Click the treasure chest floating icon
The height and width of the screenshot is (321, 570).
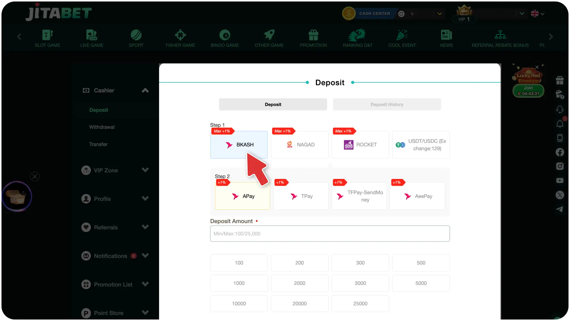17,196
